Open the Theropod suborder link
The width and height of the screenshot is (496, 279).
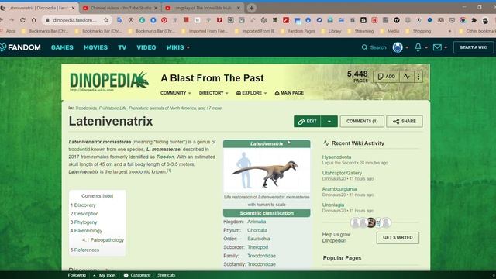[x=257, y=247]
